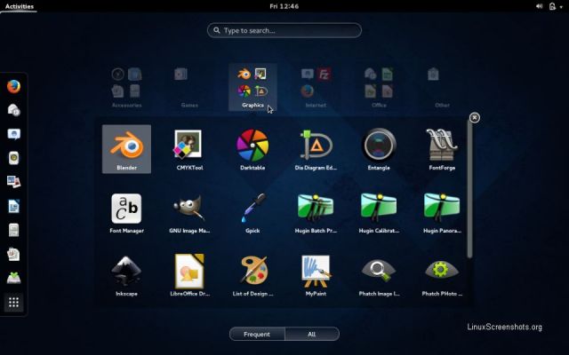This screenshot has height=355, width=569.
Task: Open the software installer in dash
Action: [x=14, y=278]
